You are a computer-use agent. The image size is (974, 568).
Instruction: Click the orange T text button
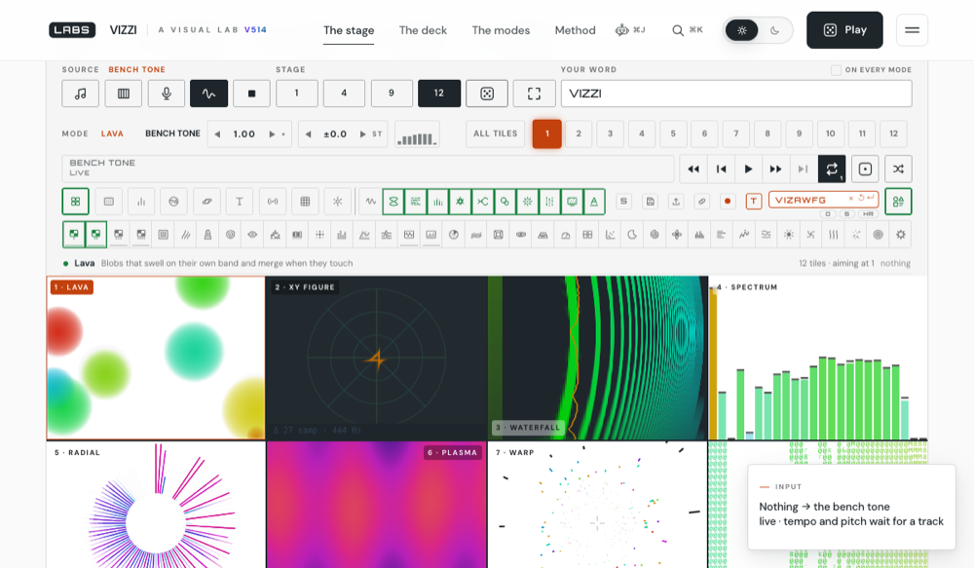754,202
